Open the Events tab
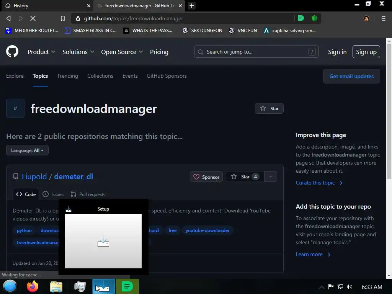The width and height of the screenshot is (392, 294). pyautogui.click(x=130, y=76)
